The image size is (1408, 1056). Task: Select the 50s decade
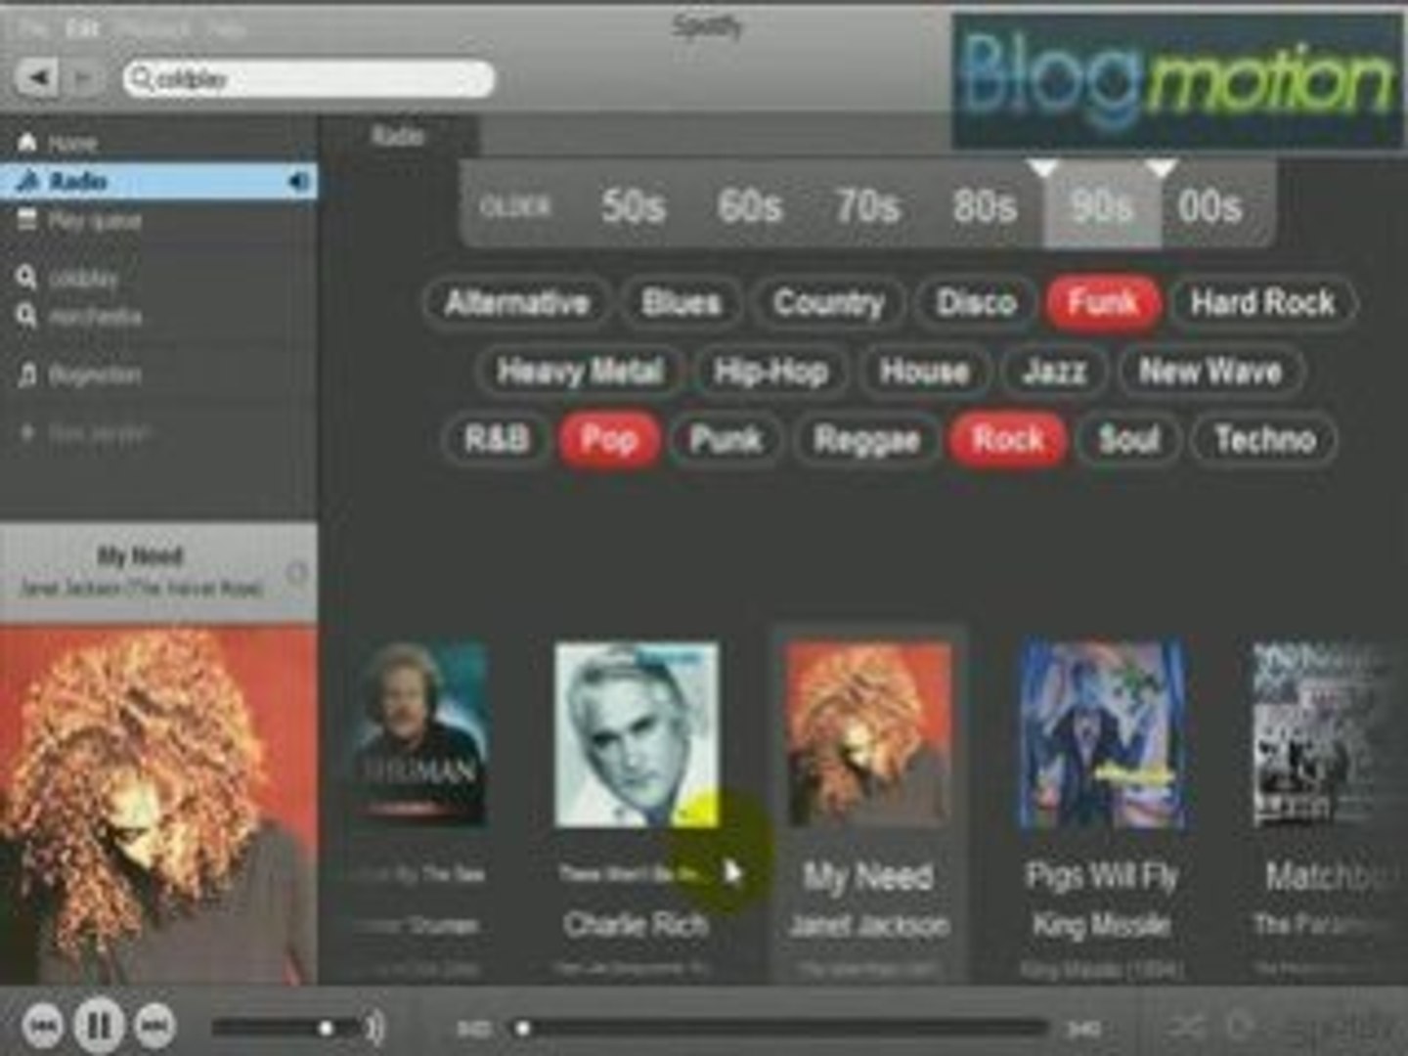click(634, 207)
